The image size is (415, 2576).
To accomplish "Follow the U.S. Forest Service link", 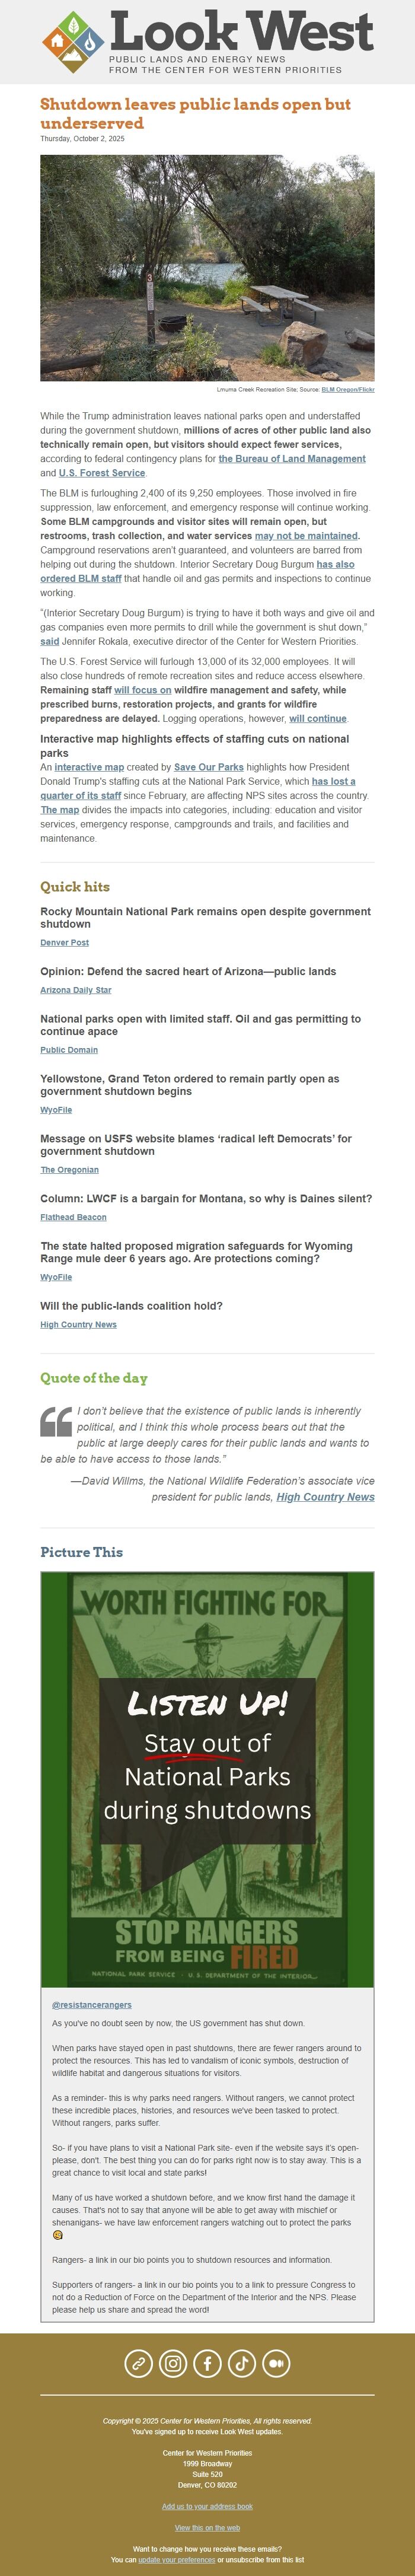I will click(102, 473).
